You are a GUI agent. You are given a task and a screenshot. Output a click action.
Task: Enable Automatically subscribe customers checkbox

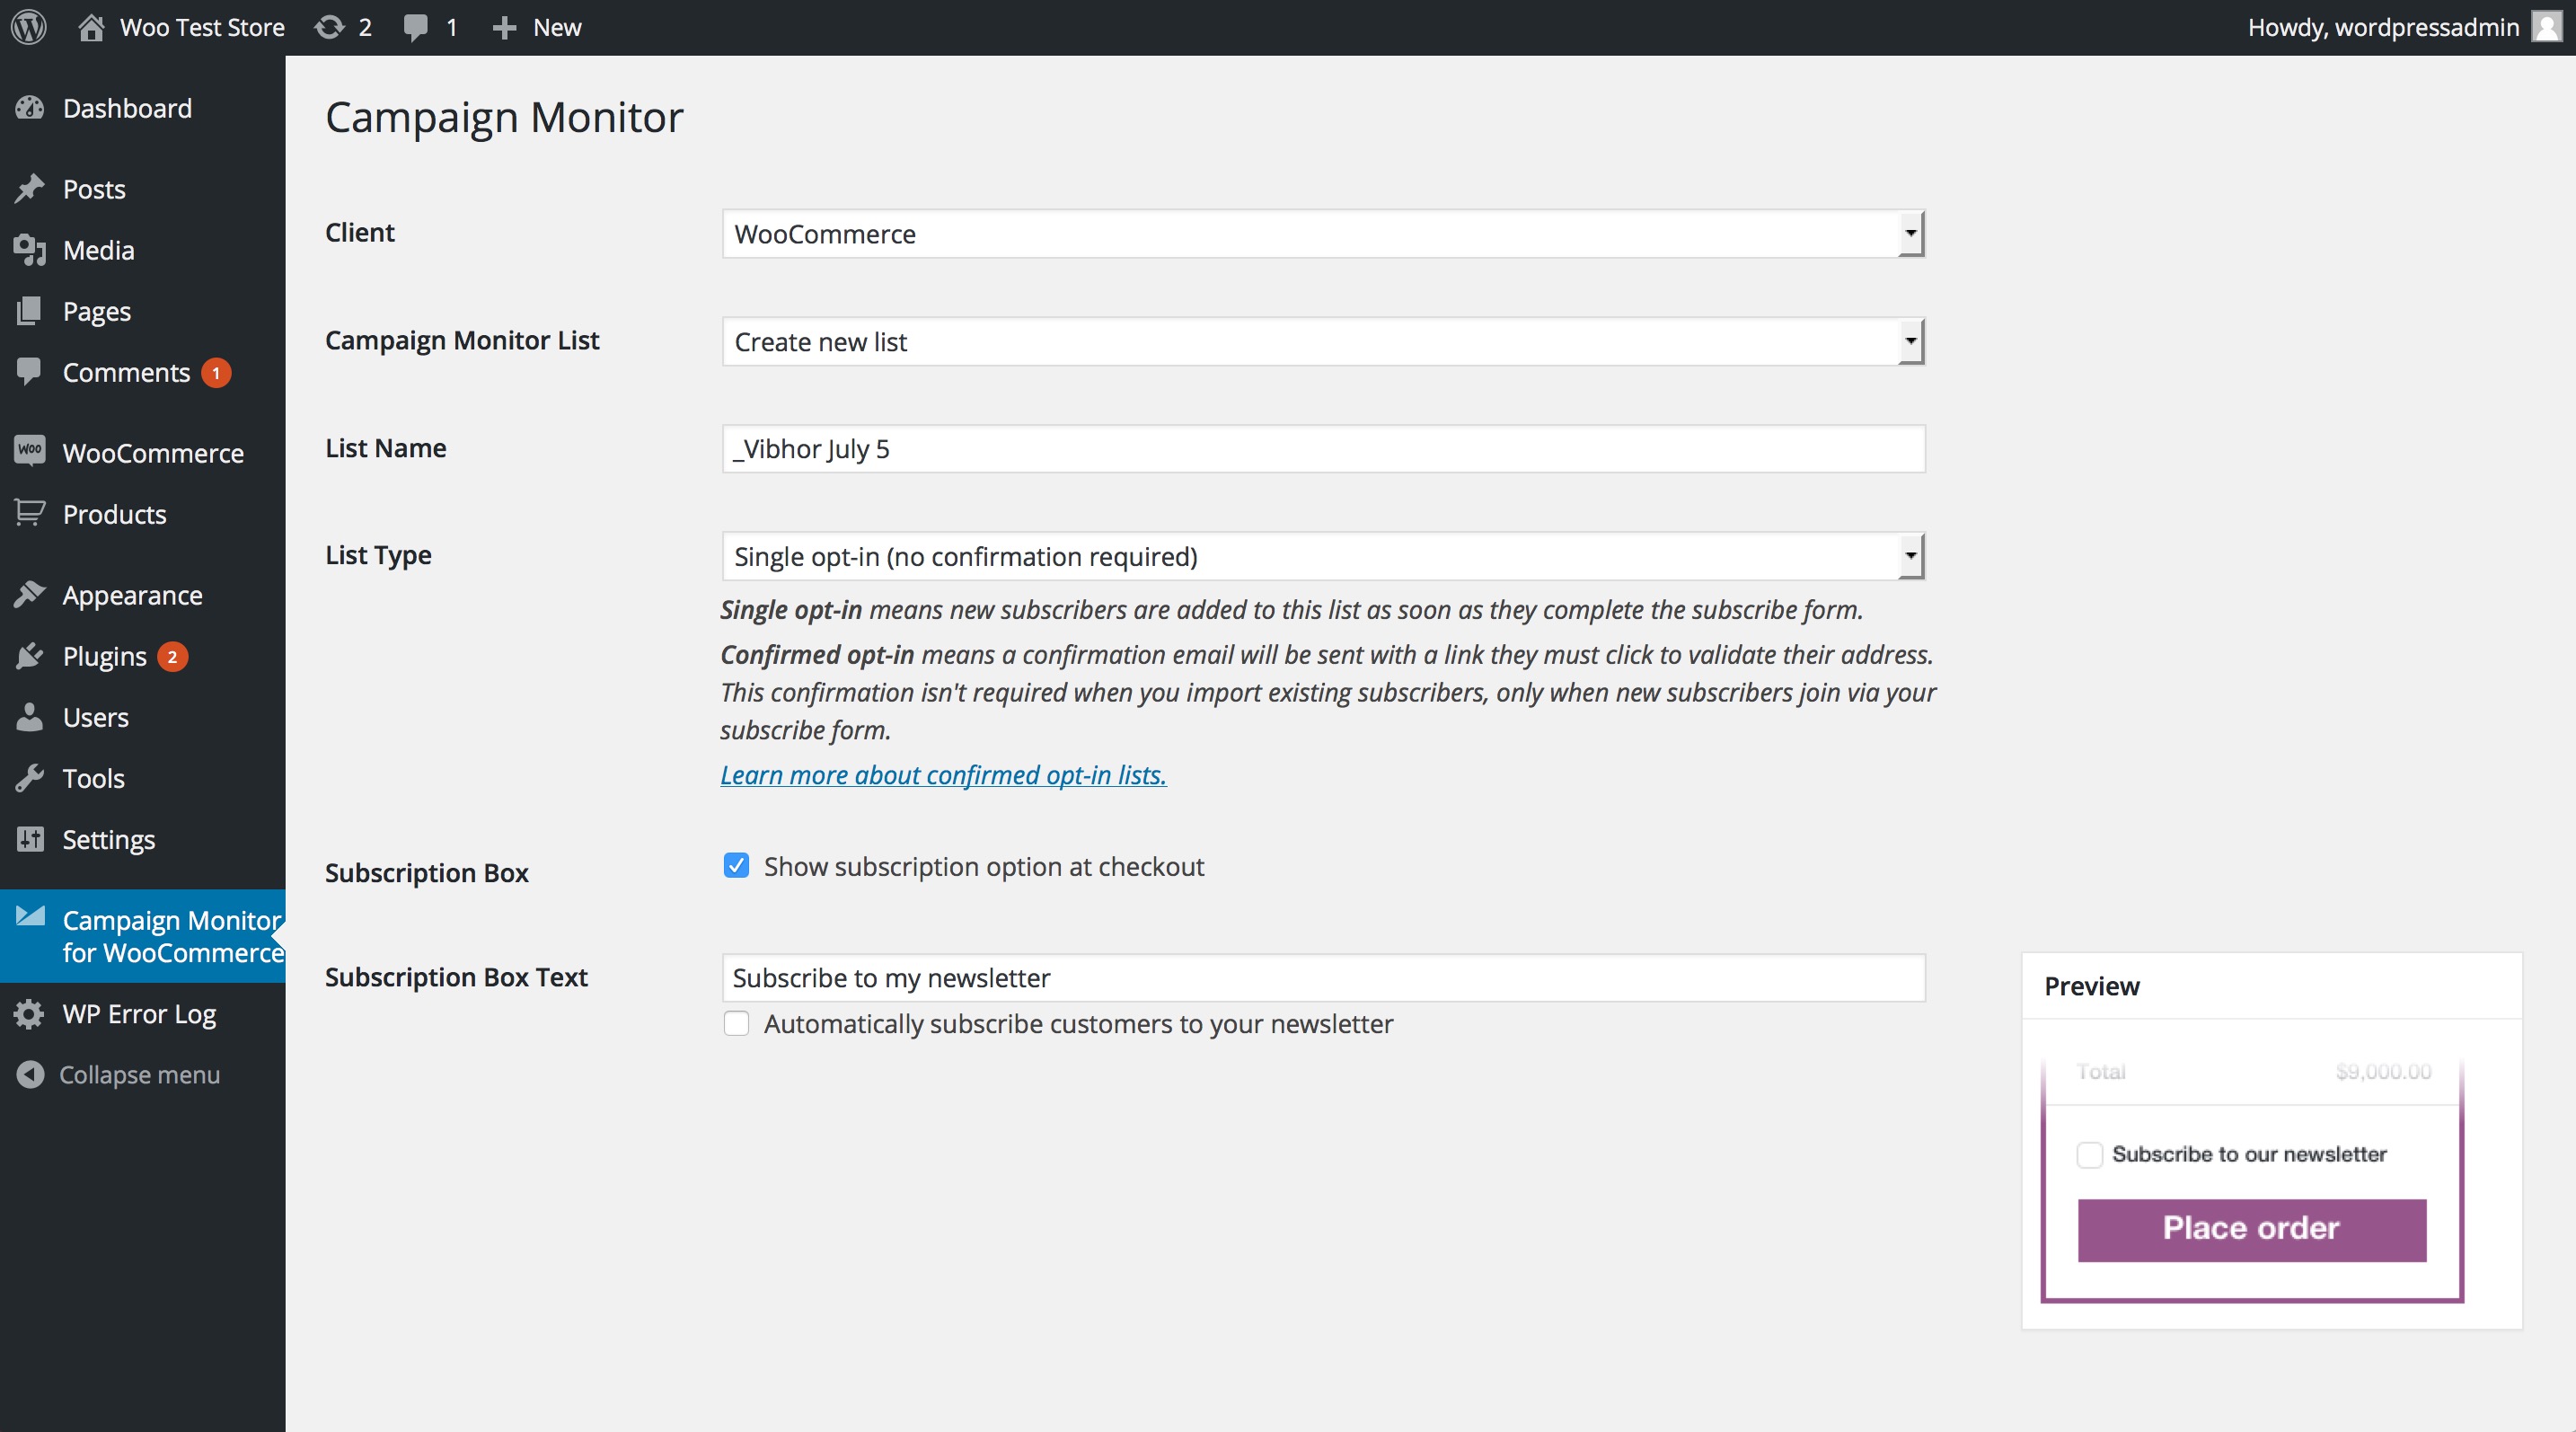[x=736, y=1023]
